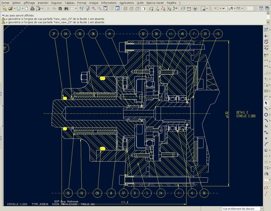Click the Zoom Out magnifier
This screenshot has height=211, width=271.
(99, 9)
